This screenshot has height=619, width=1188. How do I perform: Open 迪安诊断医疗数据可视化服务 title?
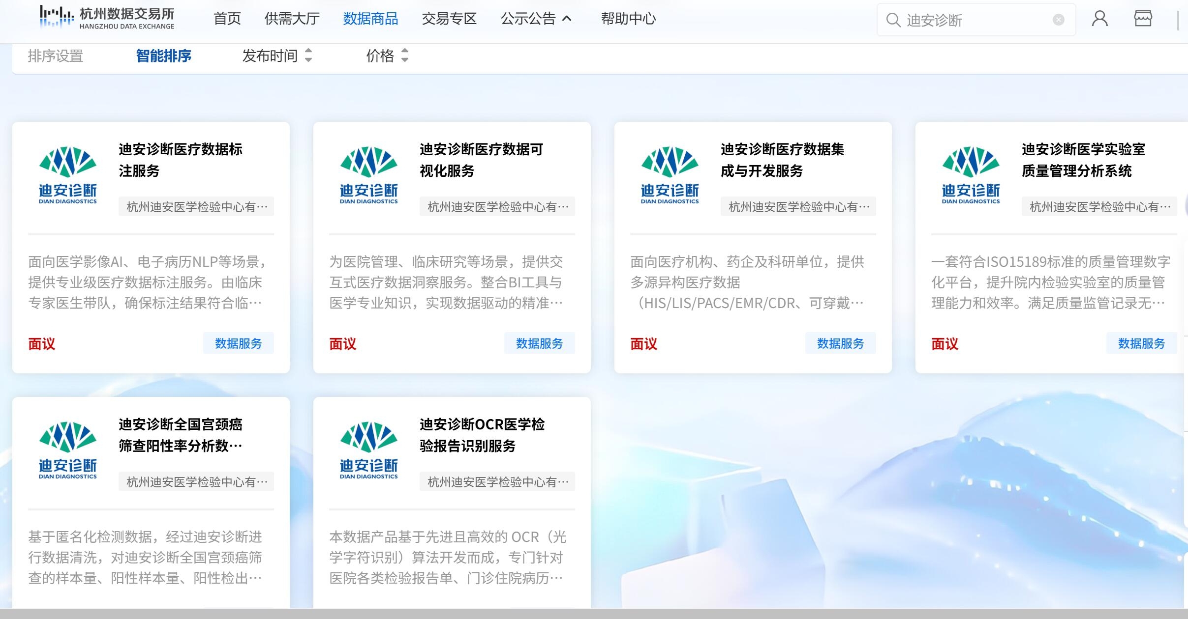[x=482, y=160]
